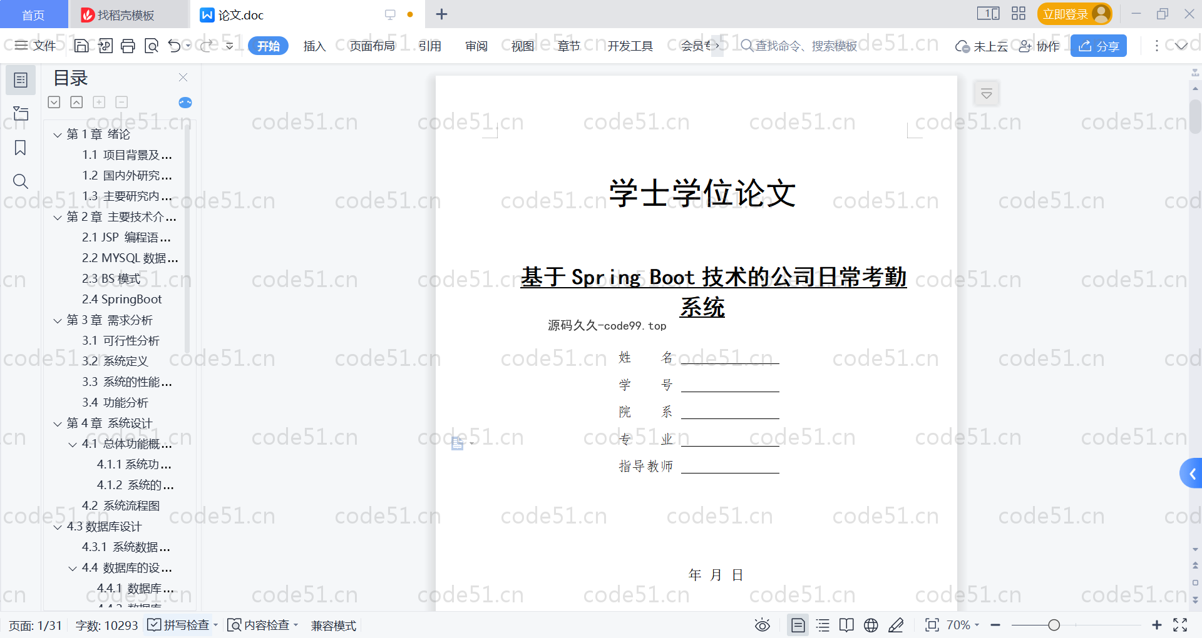This screenshot has height=638, width=1202.
Task: Open the search icon in the left sidebar
Action: tap(21, 181)
